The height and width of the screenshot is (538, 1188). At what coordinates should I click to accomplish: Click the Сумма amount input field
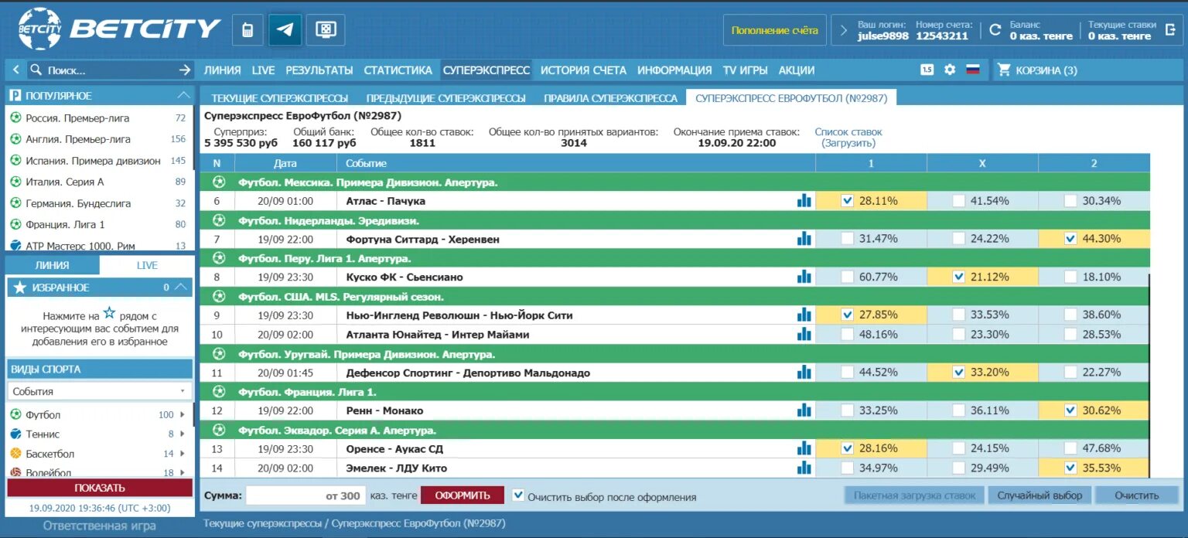pos(305,495)
